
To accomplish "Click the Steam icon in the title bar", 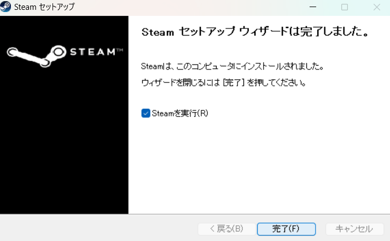I will click(x=5, y=7).
